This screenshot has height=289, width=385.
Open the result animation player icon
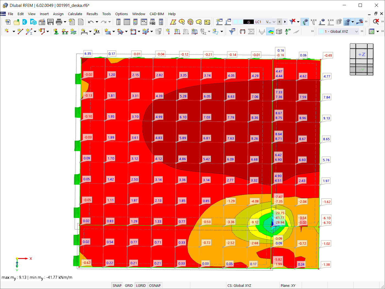(x=251, y=31)
